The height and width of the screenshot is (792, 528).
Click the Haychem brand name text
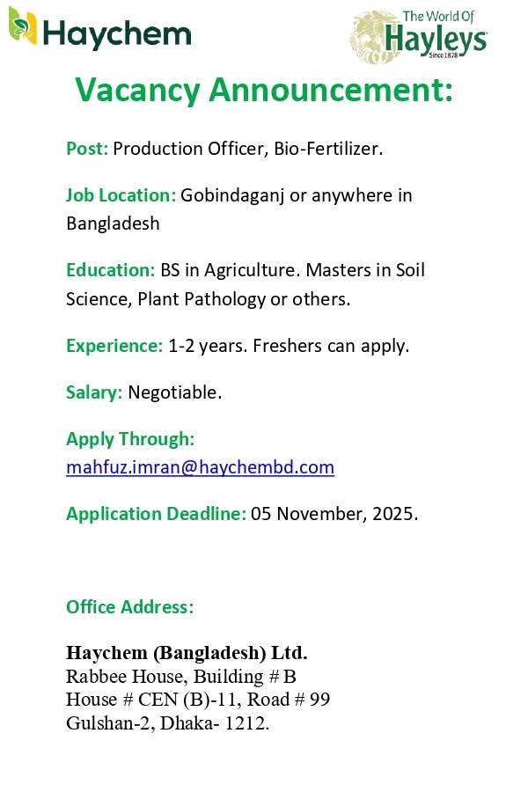pos(116,33)
